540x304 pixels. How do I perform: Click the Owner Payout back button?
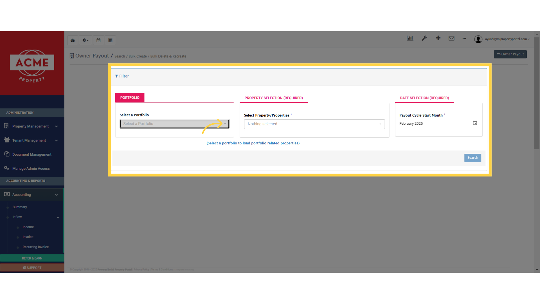pos(510,54)
